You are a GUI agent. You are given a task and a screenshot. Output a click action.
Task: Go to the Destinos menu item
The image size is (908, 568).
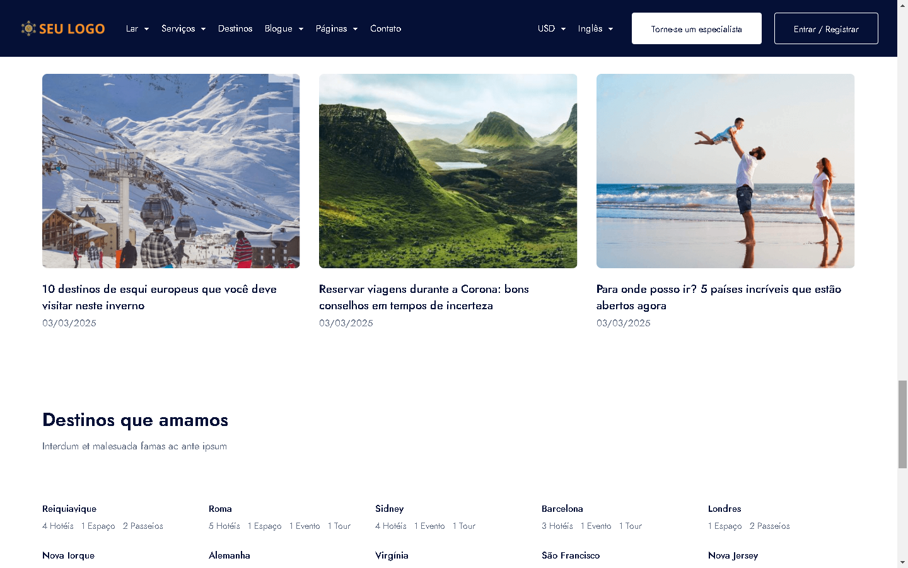[x=235, y=28]
